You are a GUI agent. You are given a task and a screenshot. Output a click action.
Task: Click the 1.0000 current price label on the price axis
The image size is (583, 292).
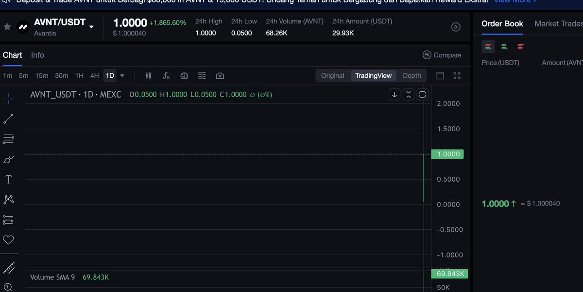[x=447, y=154]
